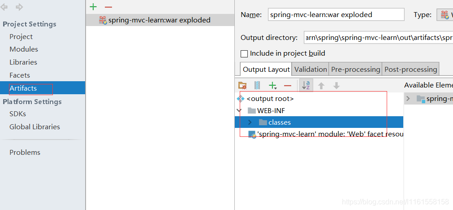
Task: Add copy of element via green plus dropdown
Action: pos(273,85)
